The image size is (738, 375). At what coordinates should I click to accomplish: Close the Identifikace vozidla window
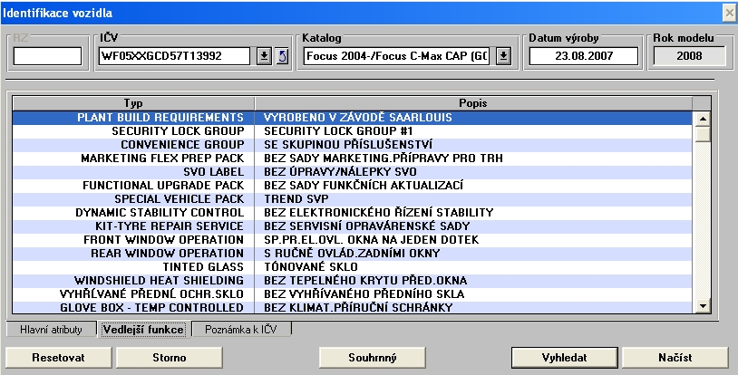click(728, 12)
